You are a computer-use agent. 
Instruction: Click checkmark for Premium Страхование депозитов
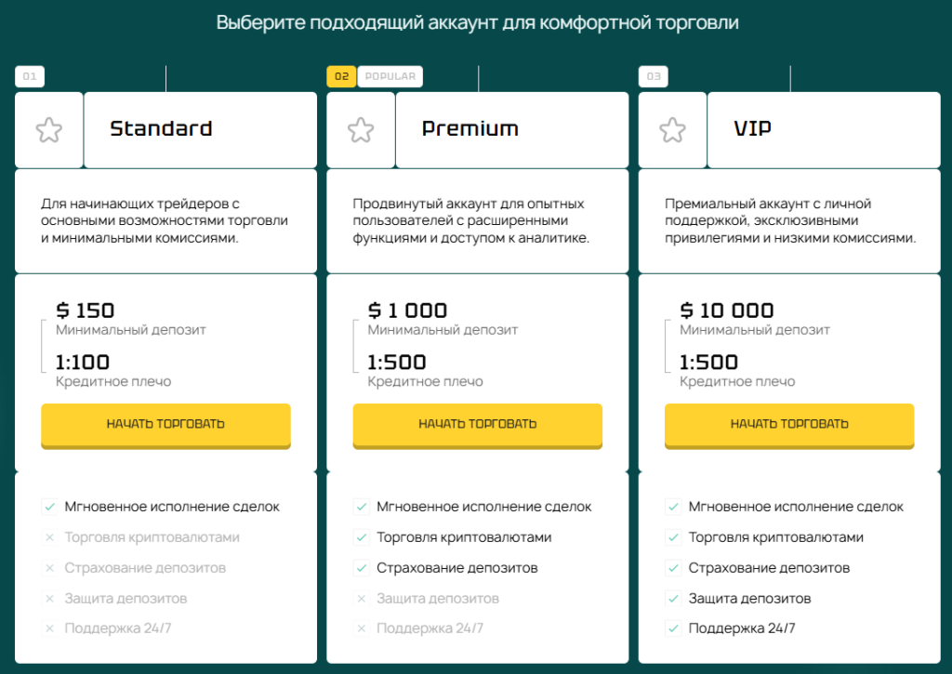point(361,568)
